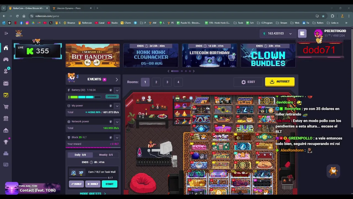353x199 pixels.
Task: Open the Binance bookmark
Action: 69,23
